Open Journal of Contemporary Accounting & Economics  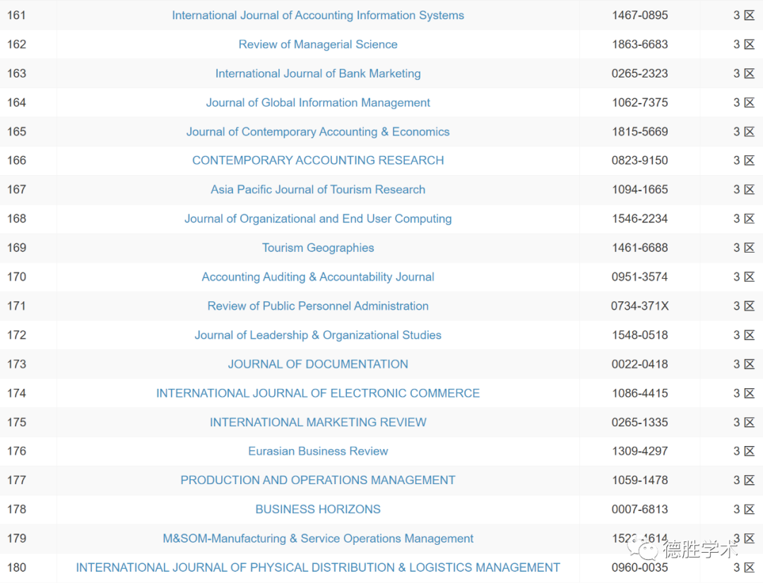coord(318,132)
